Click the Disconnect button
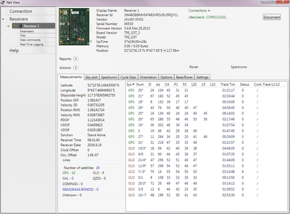Viewport: 290px width, 214px height. coord(272,17)
